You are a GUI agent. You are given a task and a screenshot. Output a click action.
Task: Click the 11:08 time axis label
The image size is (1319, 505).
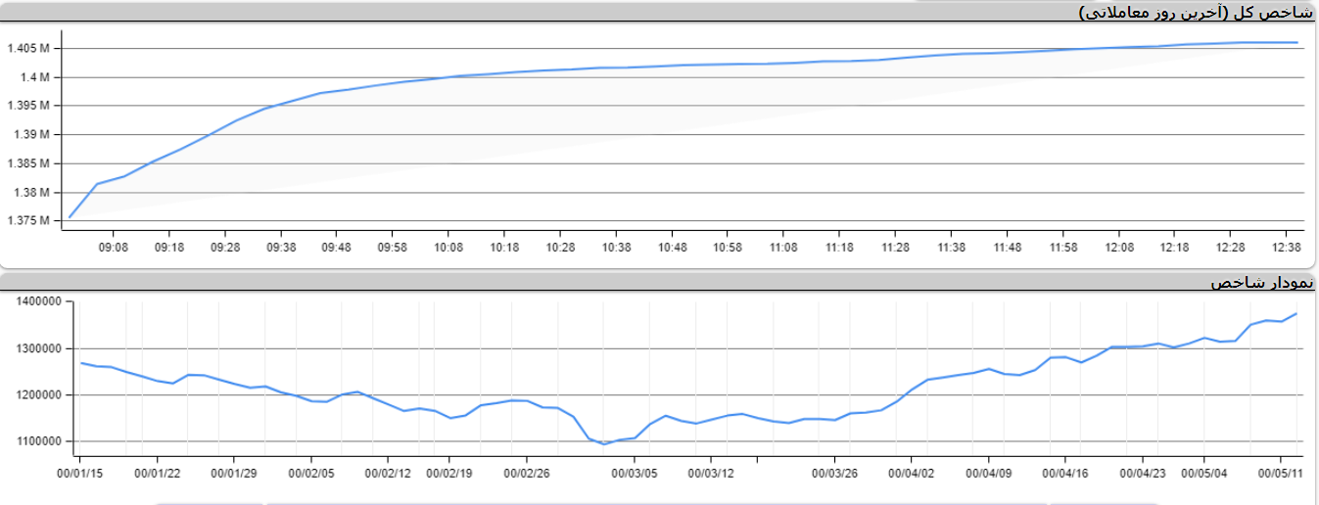tap(783, 249)
